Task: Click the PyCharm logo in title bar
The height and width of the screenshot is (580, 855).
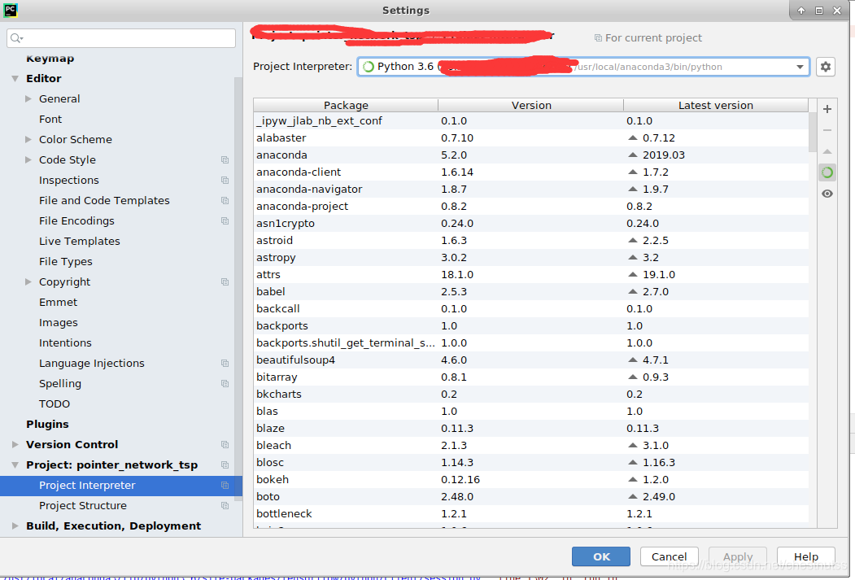Action: pyautogui.click(x=11, y=10)
